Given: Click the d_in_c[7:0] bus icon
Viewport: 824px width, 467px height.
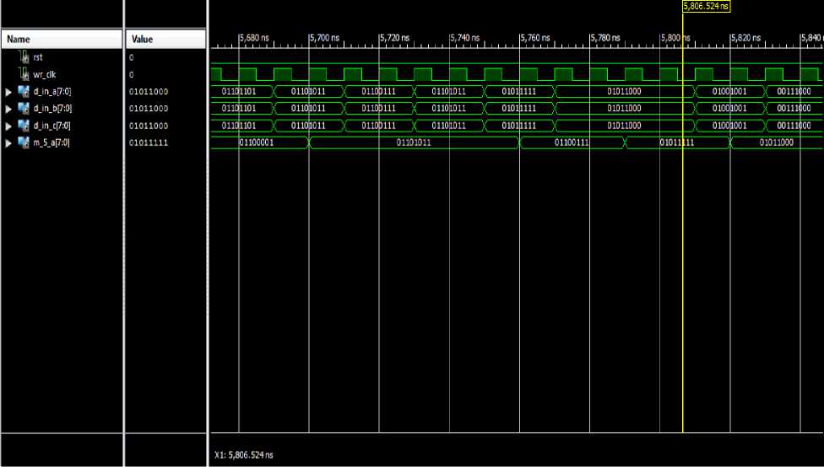Looking at the screenshot, I should pos(24,126).
